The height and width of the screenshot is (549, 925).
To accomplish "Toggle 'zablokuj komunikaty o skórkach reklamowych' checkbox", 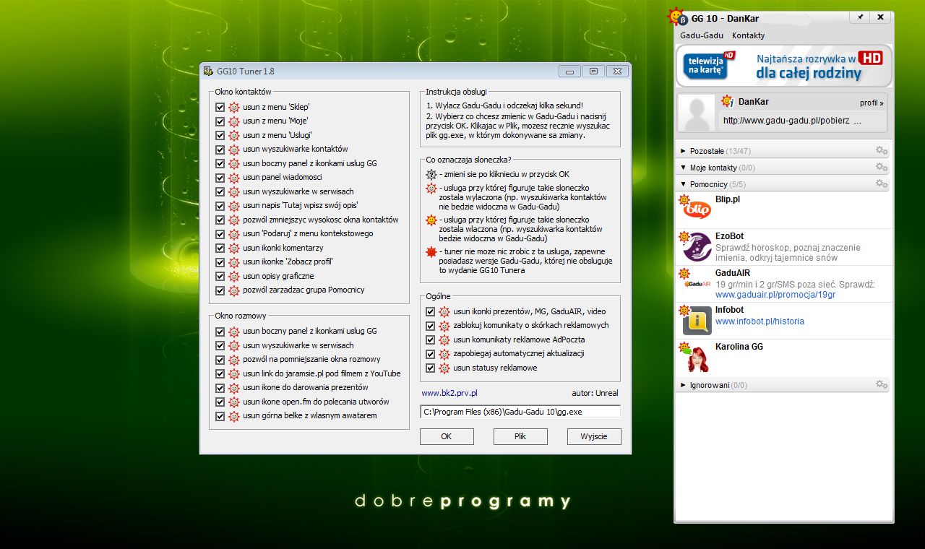I will (x=431, y=326).
